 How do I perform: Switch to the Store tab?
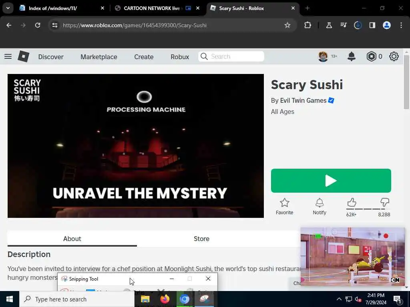click(201, 239)
